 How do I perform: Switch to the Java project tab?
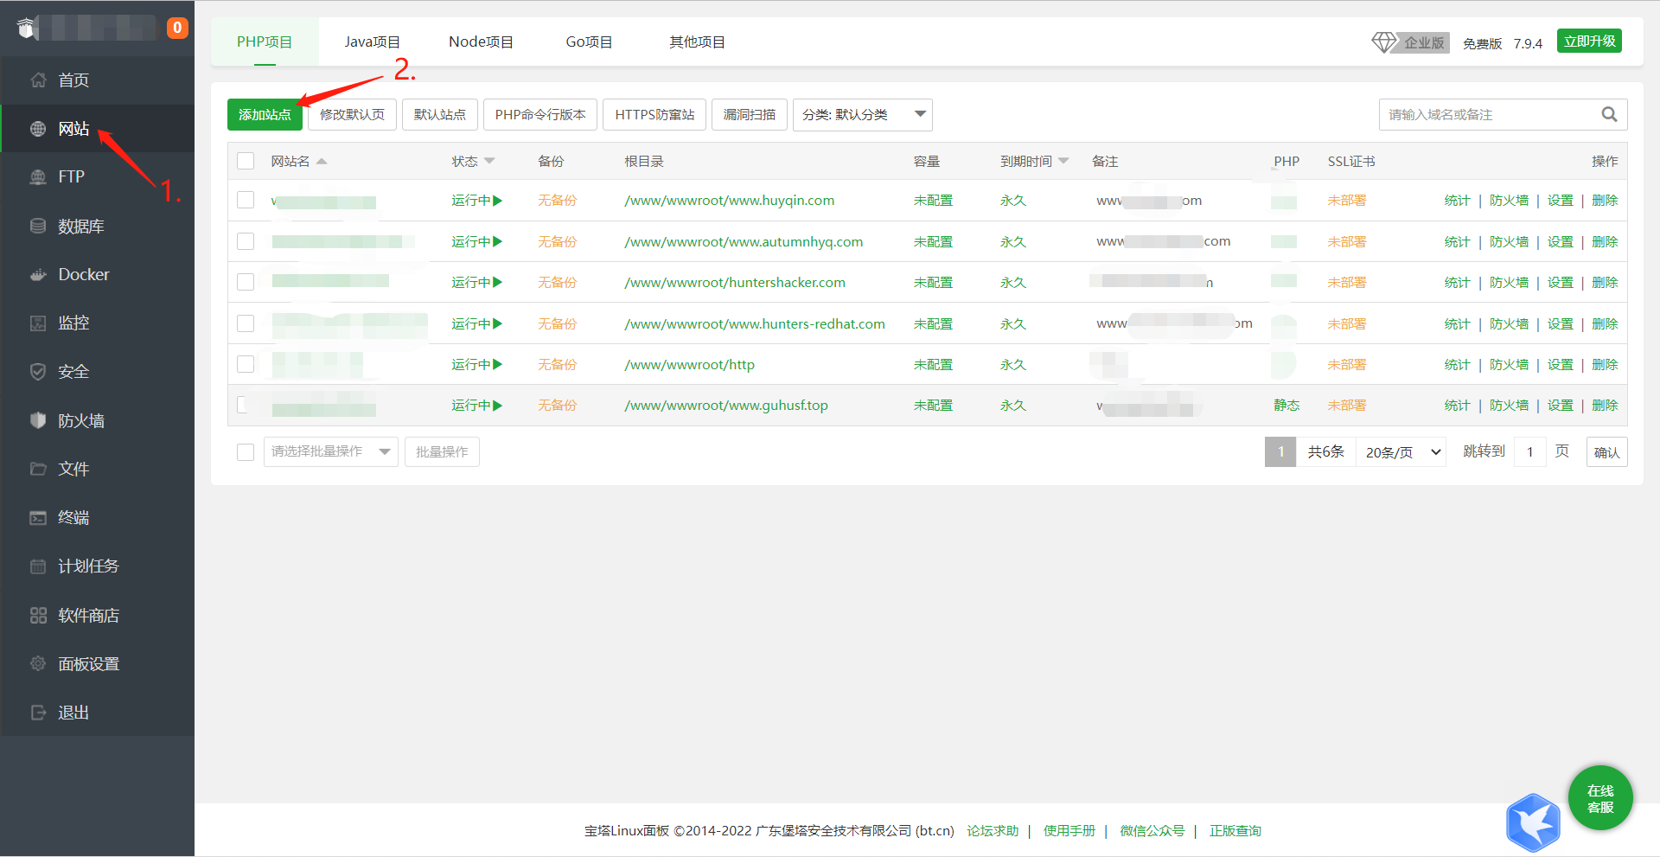point(372,42)
